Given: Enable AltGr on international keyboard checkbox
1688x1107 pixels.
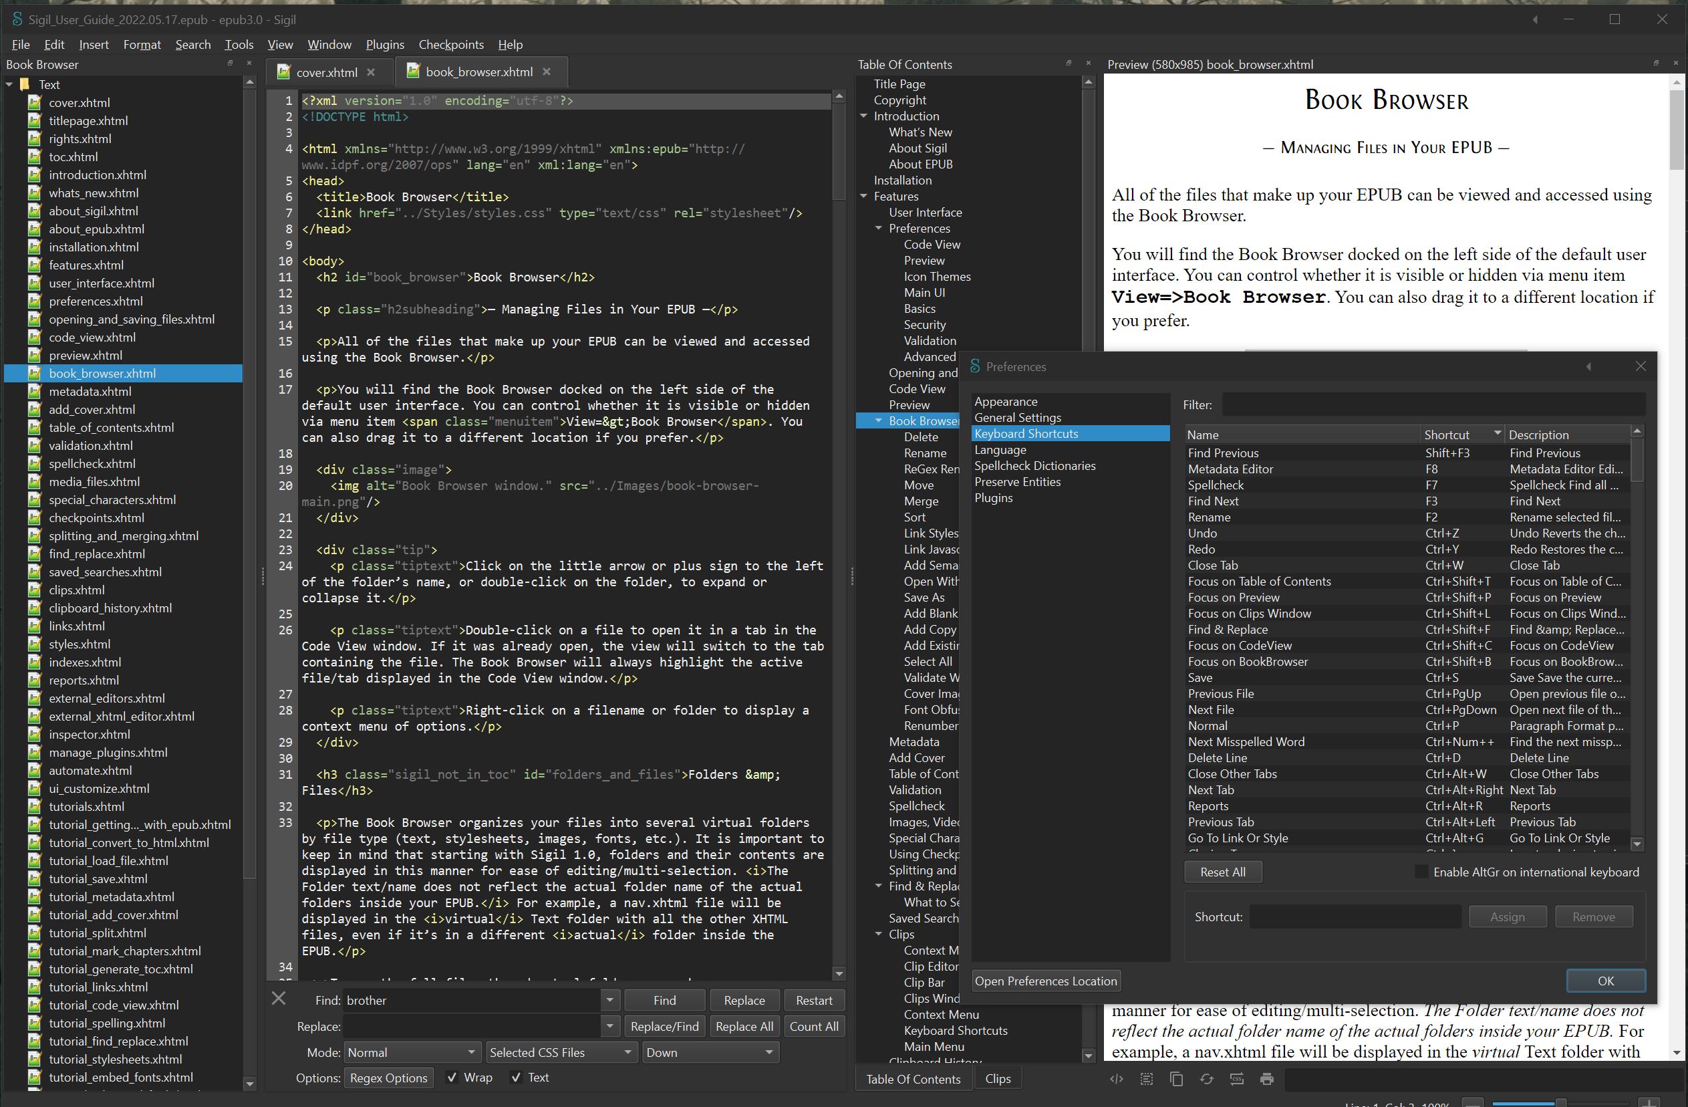Looking at the screenshot, I should pos(1421,872).
